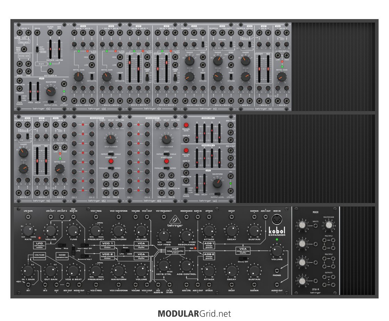This screenshot has height=321, width=389.
Task: Click the behringer 150 module label
Action: (41, 109)
